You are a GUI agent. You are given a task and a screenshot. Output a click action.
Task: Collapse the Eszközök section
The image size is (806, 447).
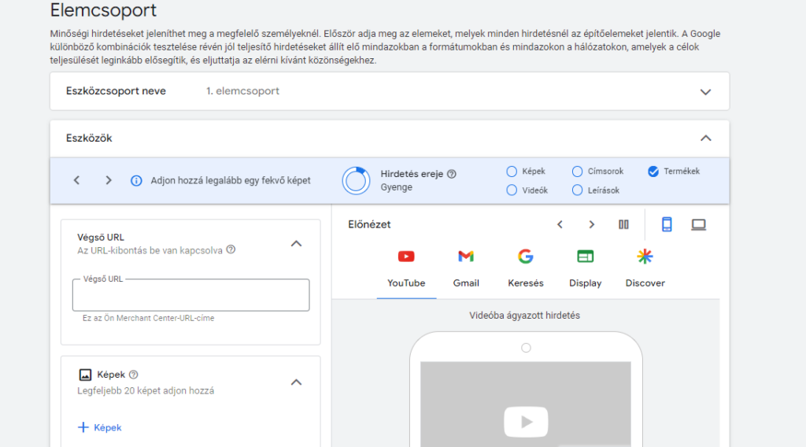pos(705,139)
